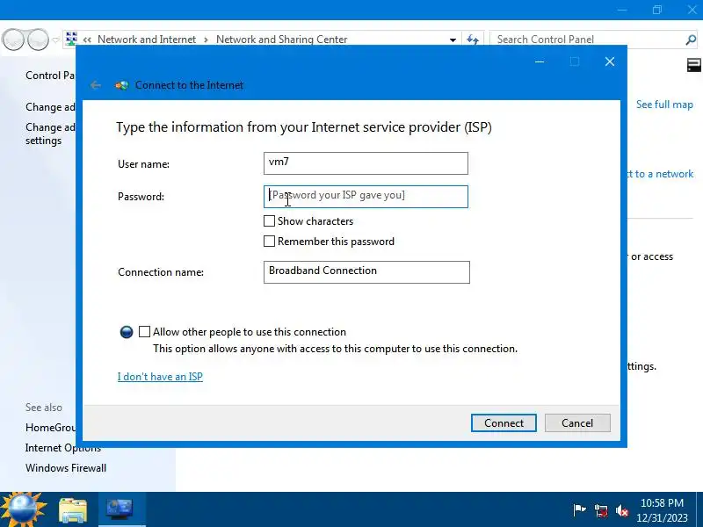The width and height of the screenshot is (703, 527).
Task: Open Action Center flag in system tray
Action: (x=579, y=510)
